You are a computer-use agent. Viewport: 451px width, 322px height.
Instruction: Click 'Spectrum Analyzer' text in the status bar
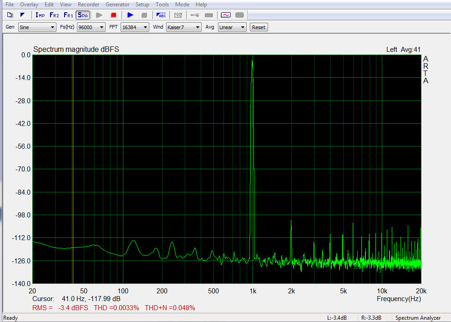[418, 318]
